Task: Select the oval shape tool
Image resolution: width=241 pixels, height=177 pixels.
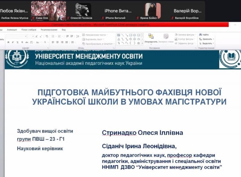Action: (x=134, y=35)
